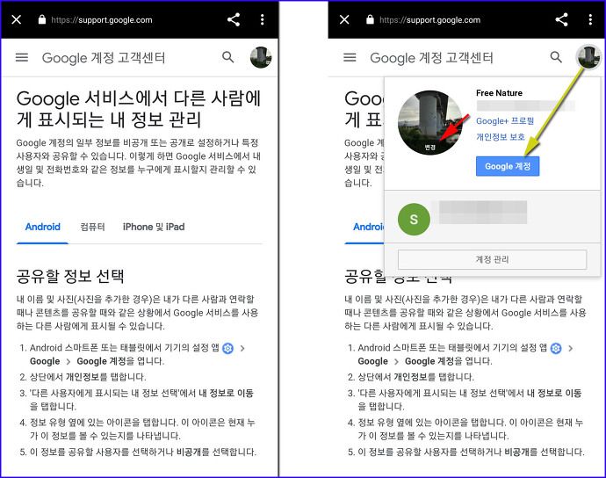
Task: Tap large profile photo to change it
Action: point(429,123)
